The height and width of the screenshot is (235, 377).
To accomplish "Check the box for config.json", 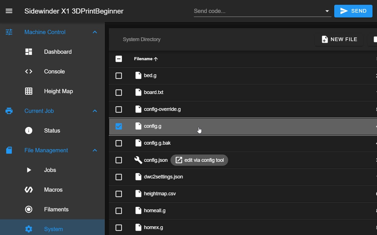I will (119, 160).
